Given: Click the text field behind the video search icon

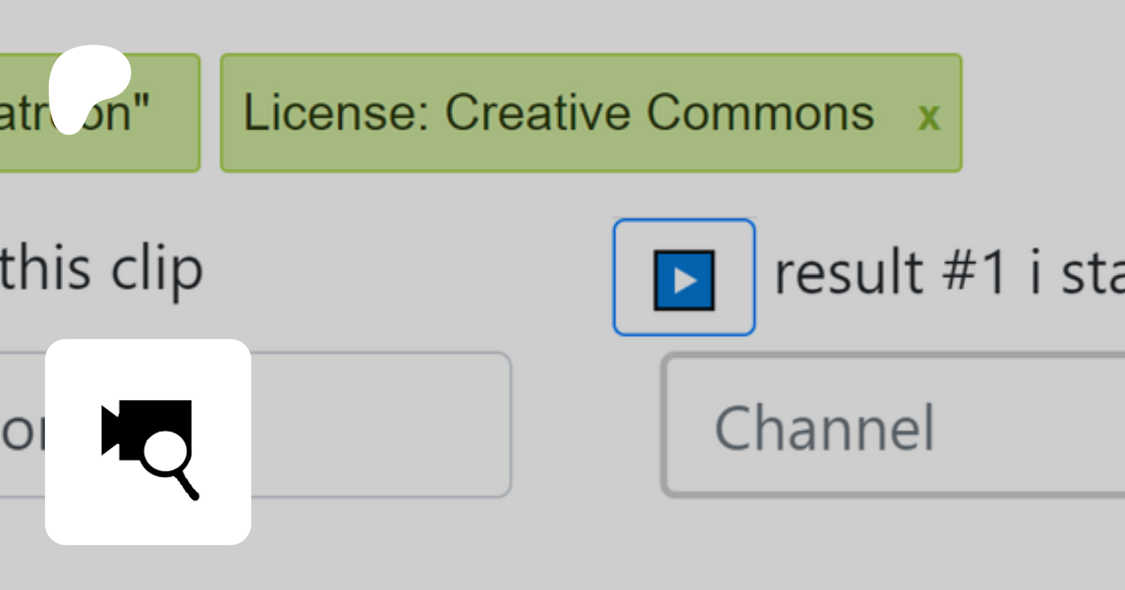Looking at the screenshot, I should (x=381, y=426).
